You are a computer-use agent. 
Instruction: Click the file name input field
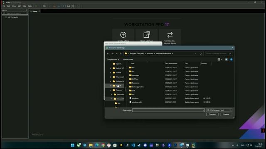tap(168, 111)
